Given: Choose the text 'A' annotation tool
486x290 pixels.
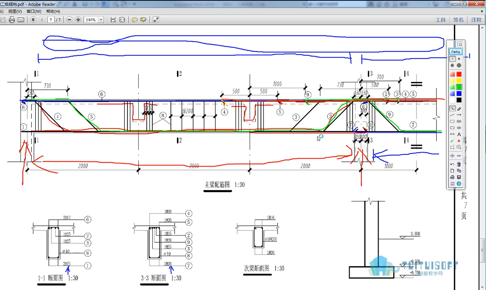Looking at the screenshot, I should coord(459,134).
